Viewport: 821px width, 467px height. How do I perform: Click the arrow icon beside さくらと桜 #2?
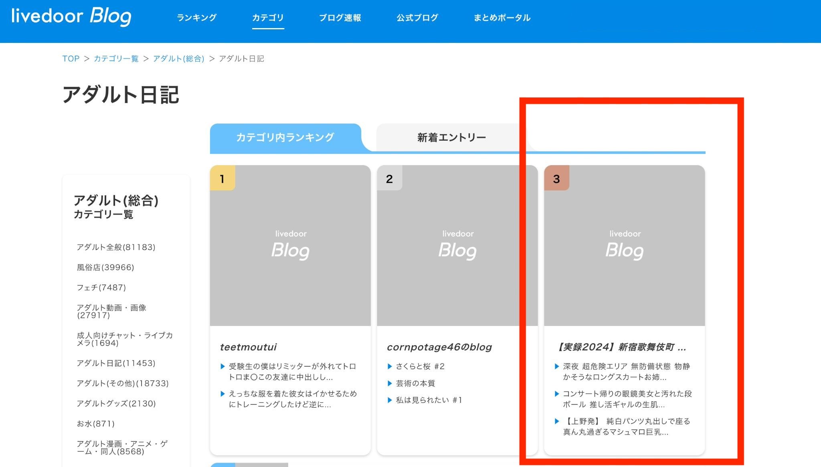(390, 366)
